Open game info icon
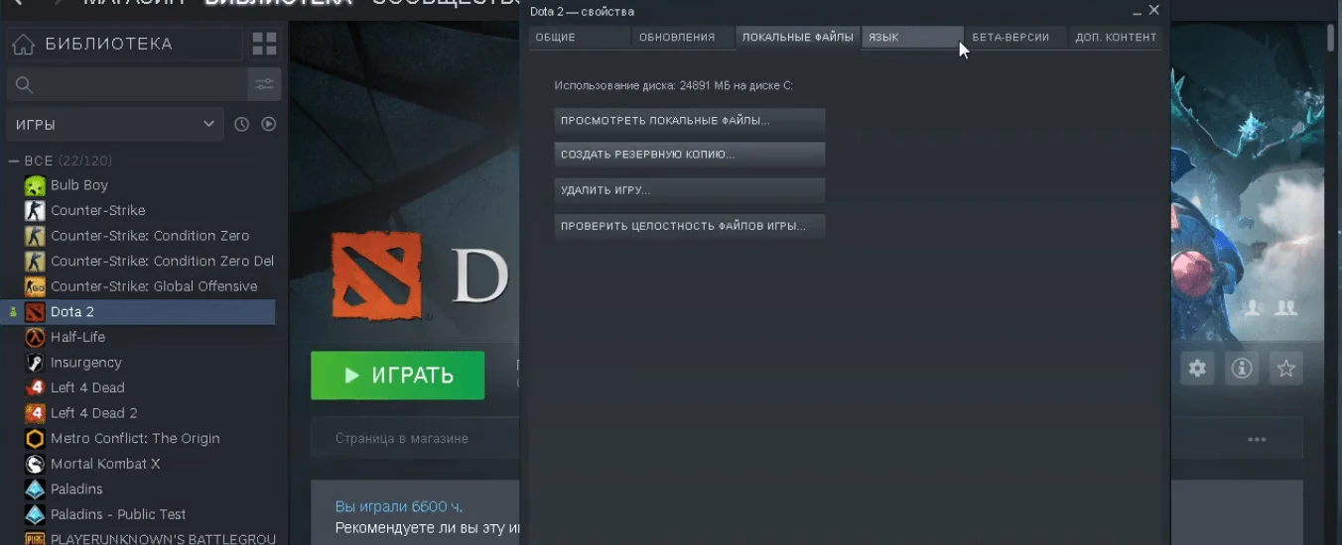 point(1242,369)
